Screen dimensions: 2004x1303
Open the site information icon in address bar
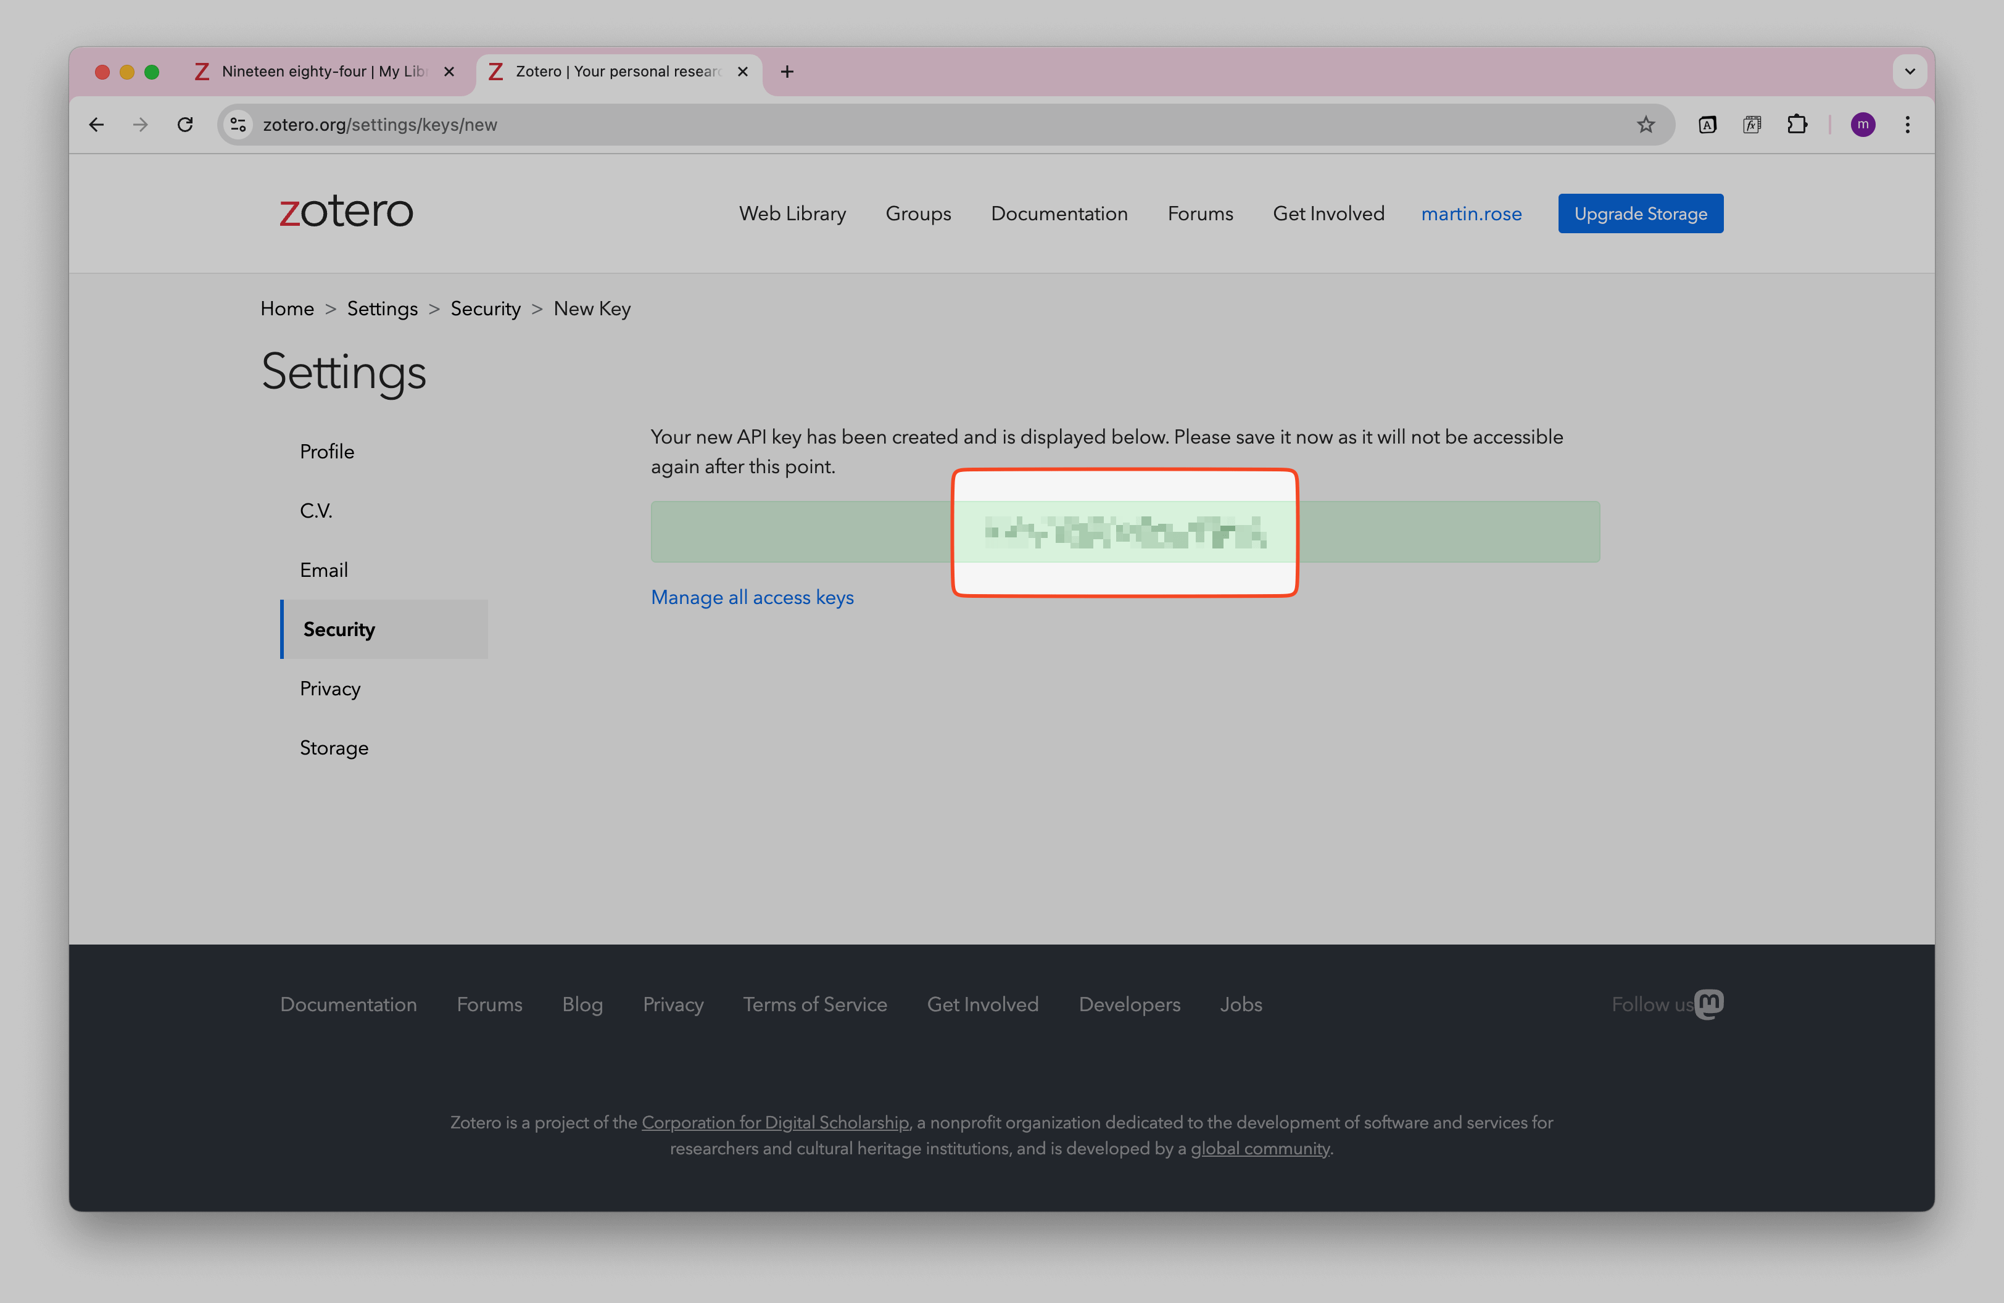tap(238, 125)
